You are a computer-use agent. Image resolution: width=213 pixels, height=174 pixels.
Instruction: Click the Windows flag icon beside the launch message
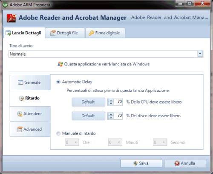[x=60, y=64]
